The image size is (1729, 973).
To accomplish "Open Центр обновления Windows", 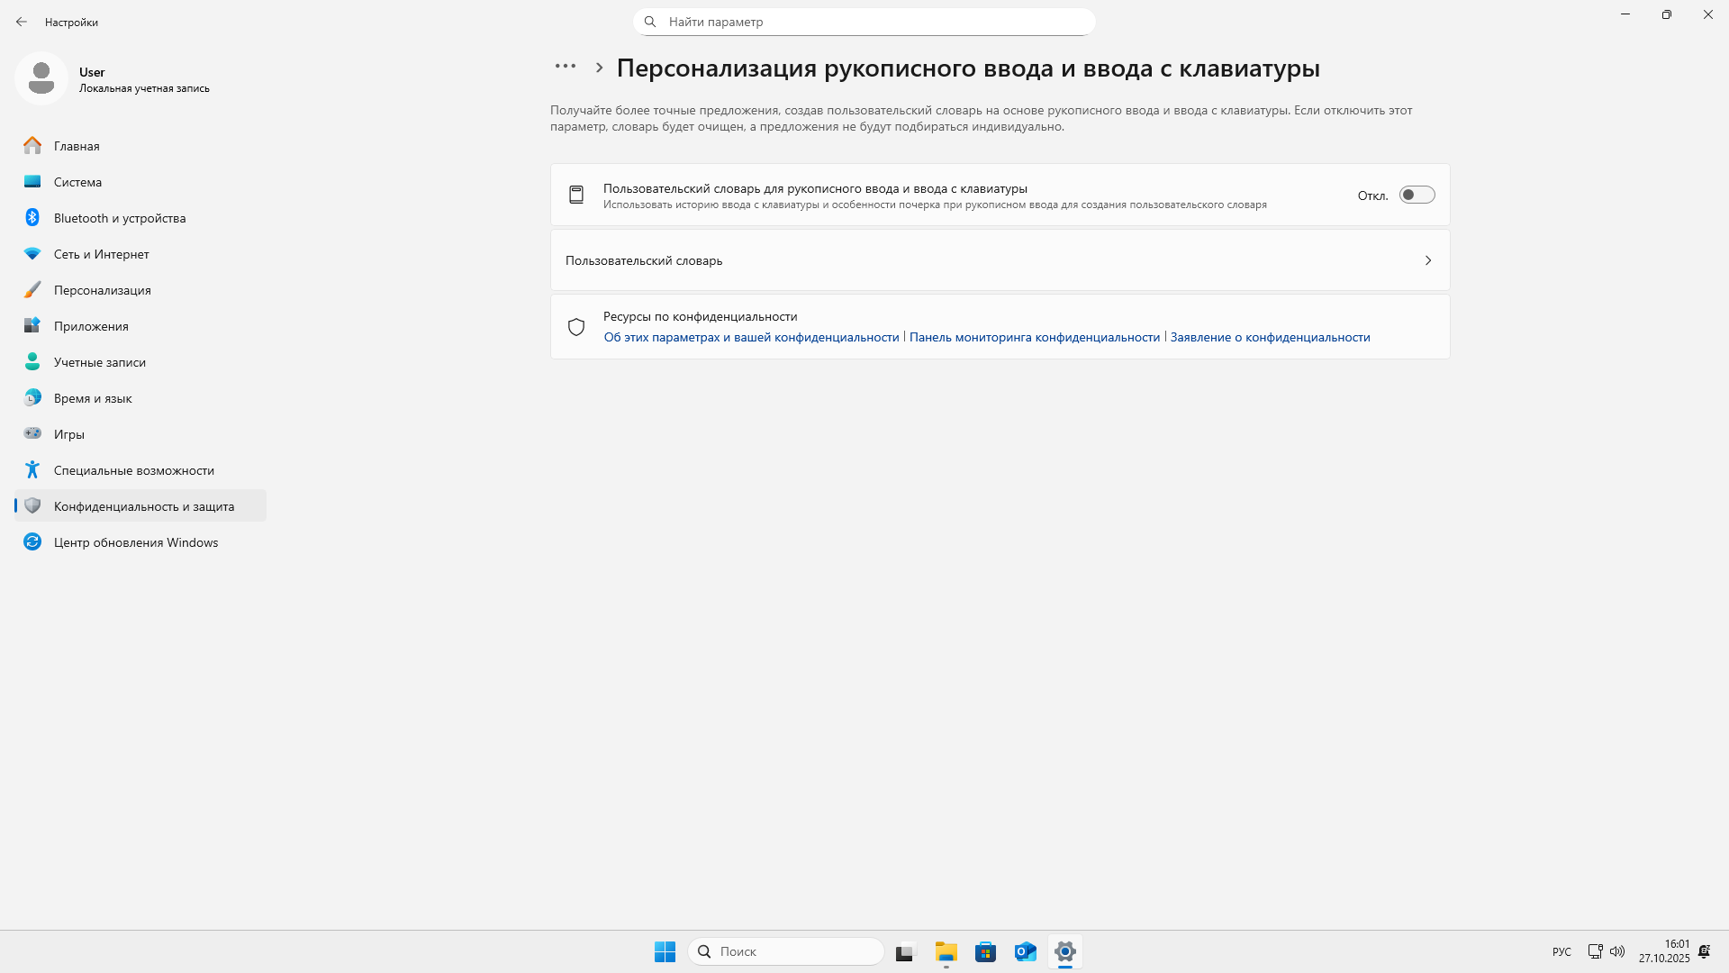I will [x=135, y=541].
